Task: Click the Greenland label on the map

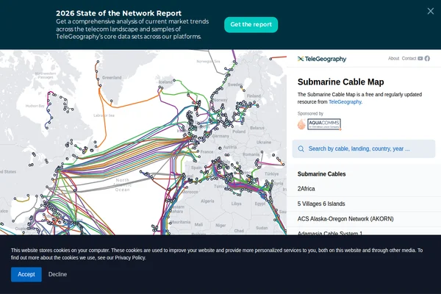Action: (x=112, y=78)
